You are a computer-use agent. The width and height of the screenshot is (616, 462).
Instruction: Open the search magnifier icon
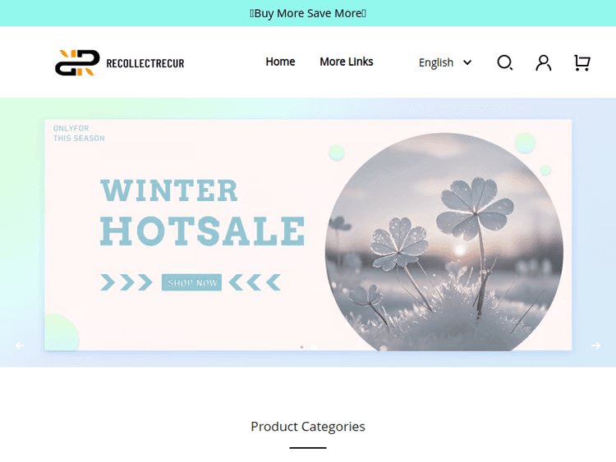point(505,63)
